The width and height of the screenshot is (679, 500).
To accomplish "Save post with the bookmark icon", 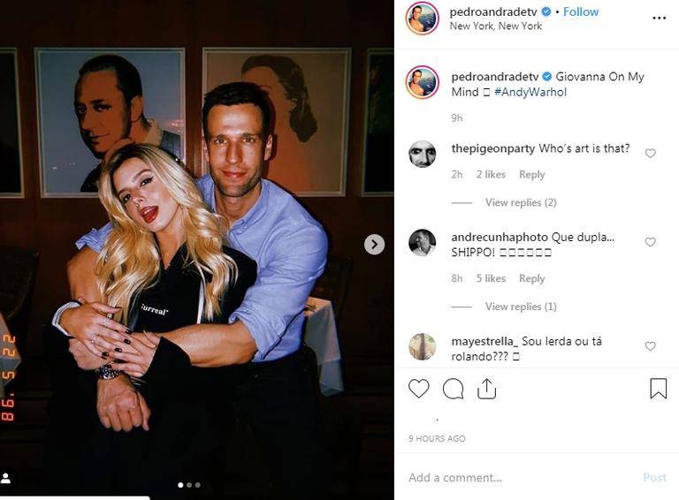I will (658, 389).
